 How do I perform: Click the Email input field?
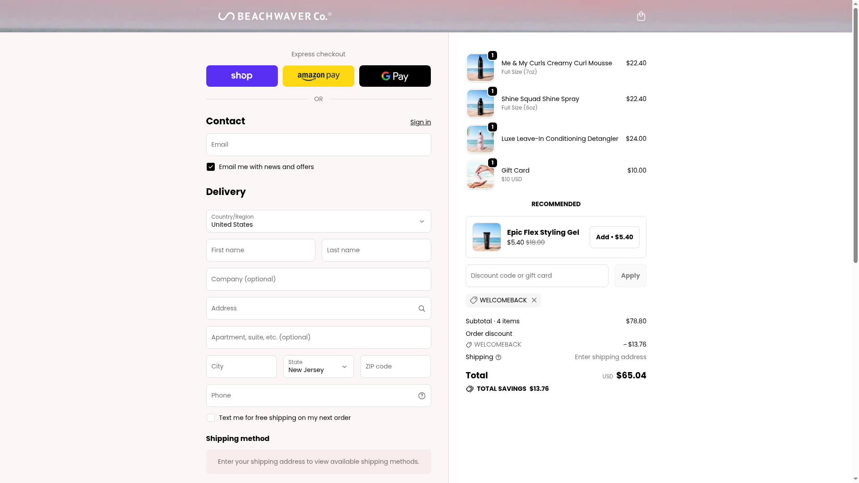(x=318, y=144)
